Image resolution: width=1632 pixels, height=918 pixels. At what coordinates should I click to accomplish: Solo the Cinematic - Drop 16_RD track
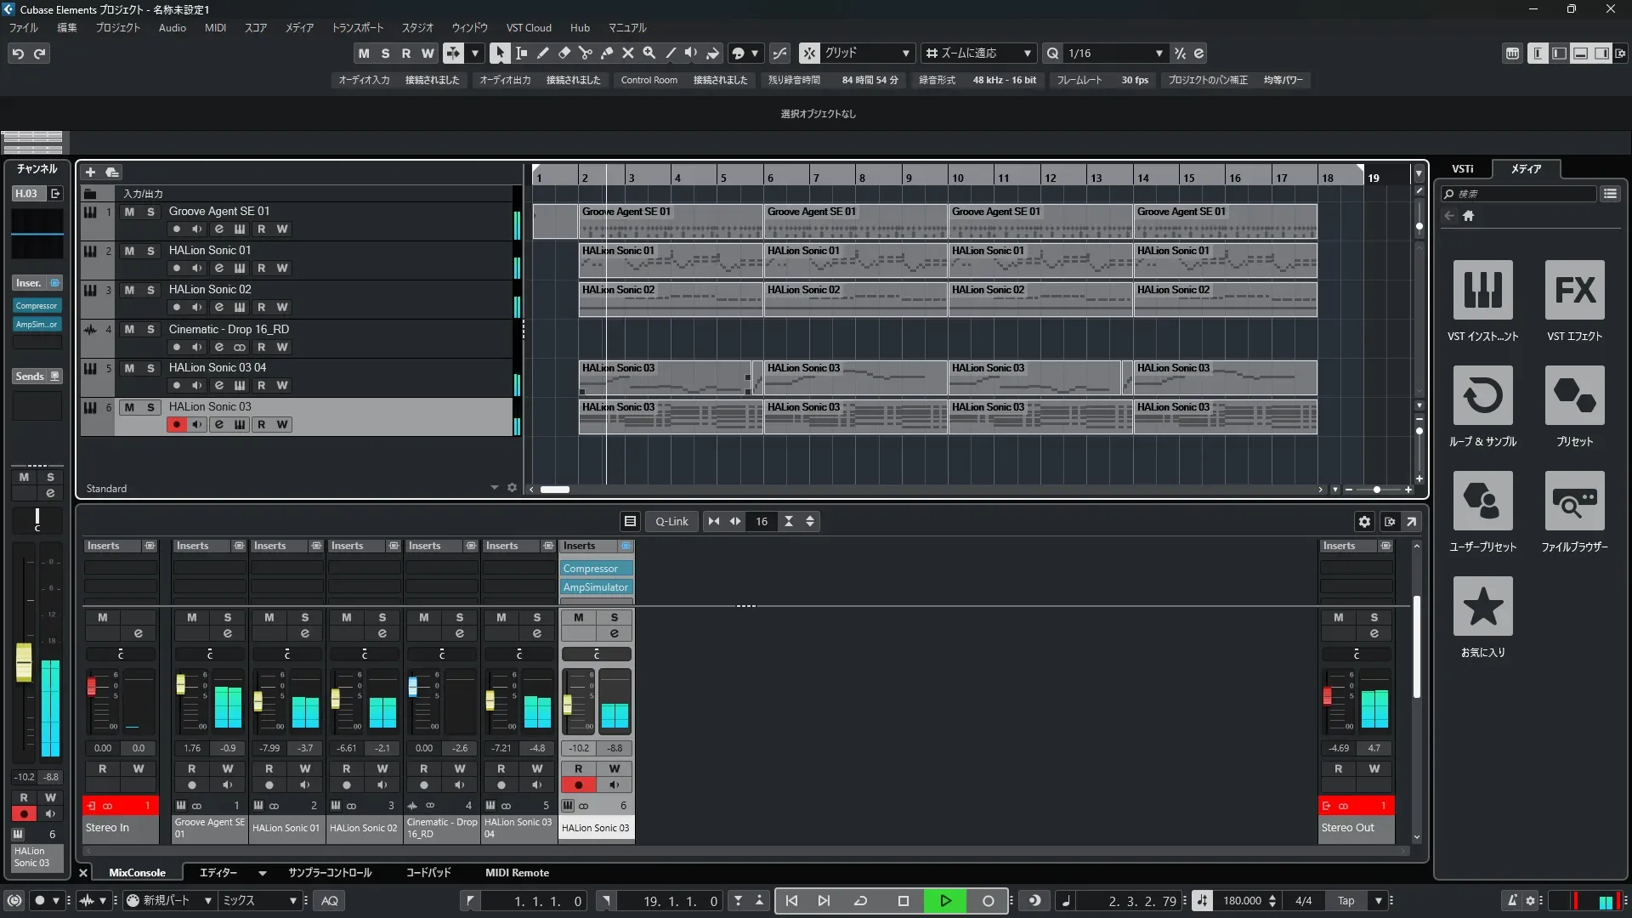click(x=150, y=330)
